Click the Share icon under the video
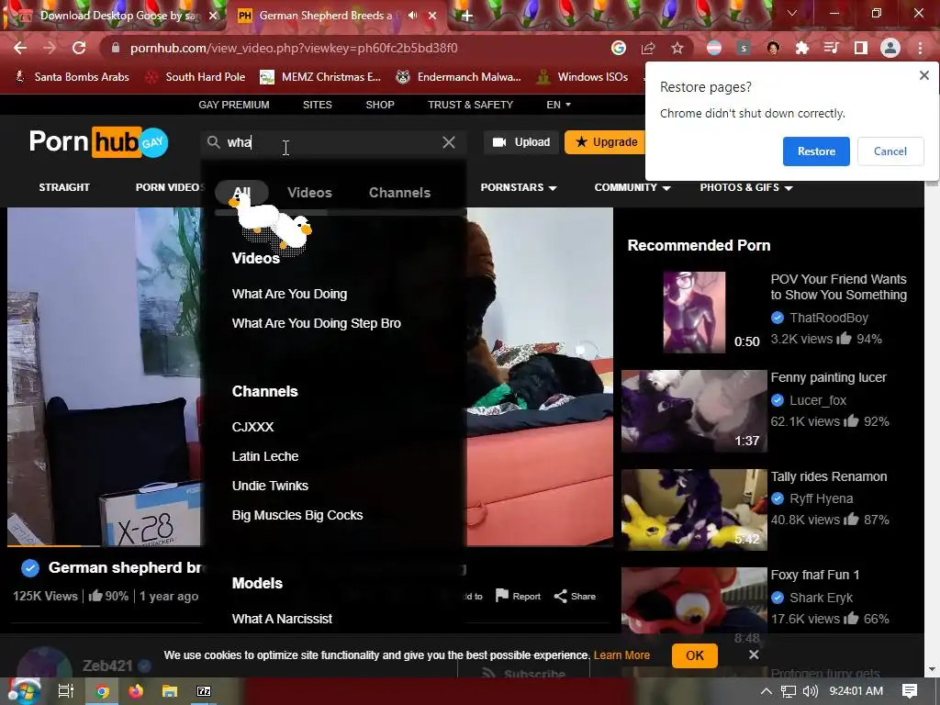940x705 pixels. 560,596
